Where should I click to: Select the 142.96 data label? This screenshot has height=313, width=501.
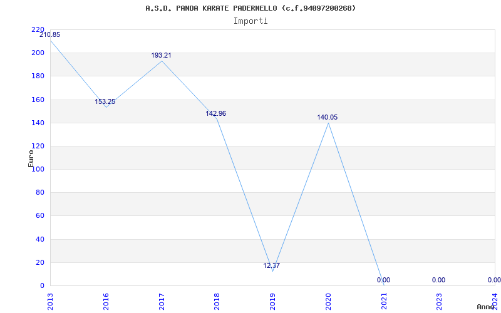coord(215,113)
